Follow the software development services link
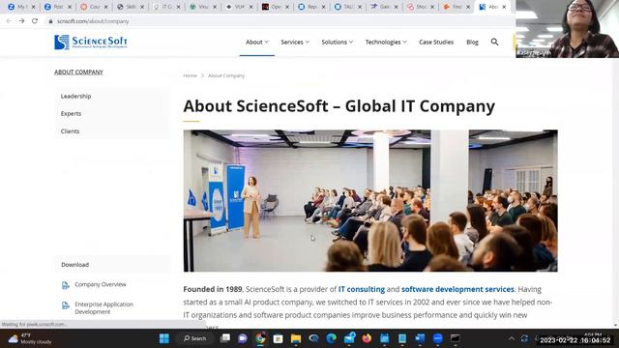Screen dimensions: 619x348 457,289
